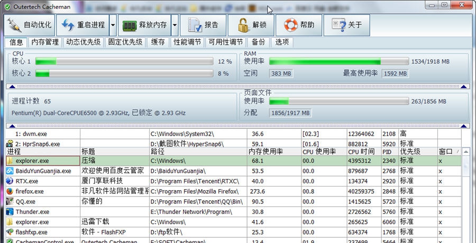
Task: Switch to the 性能调节 tab
Action: pyautogui.click(x=187, y=42)
